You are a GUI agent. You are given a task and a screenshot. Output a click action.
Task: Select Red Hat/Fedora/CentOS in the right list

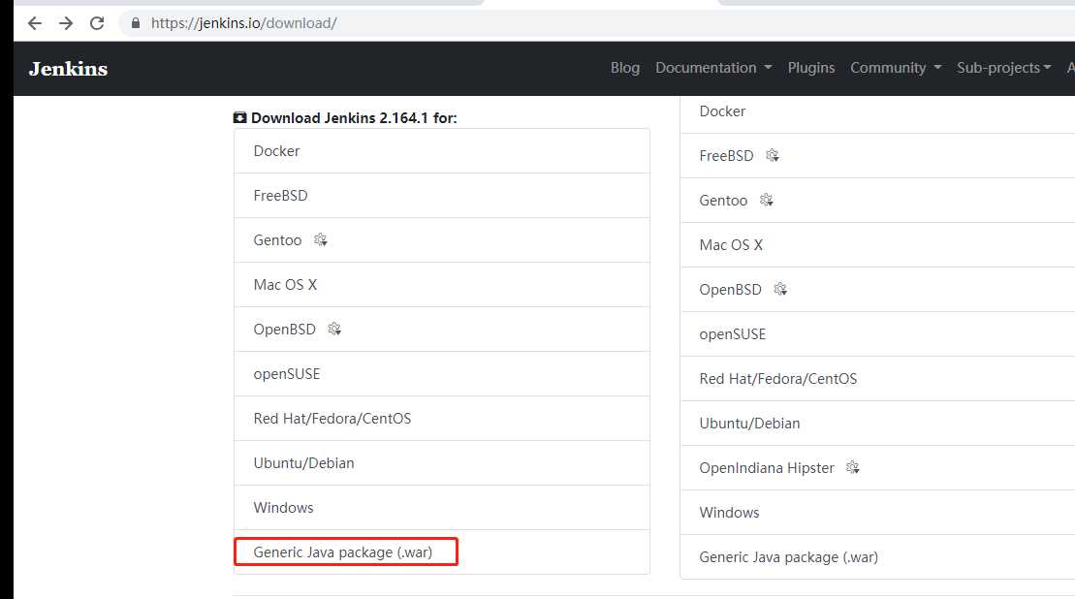pos(877,378)
